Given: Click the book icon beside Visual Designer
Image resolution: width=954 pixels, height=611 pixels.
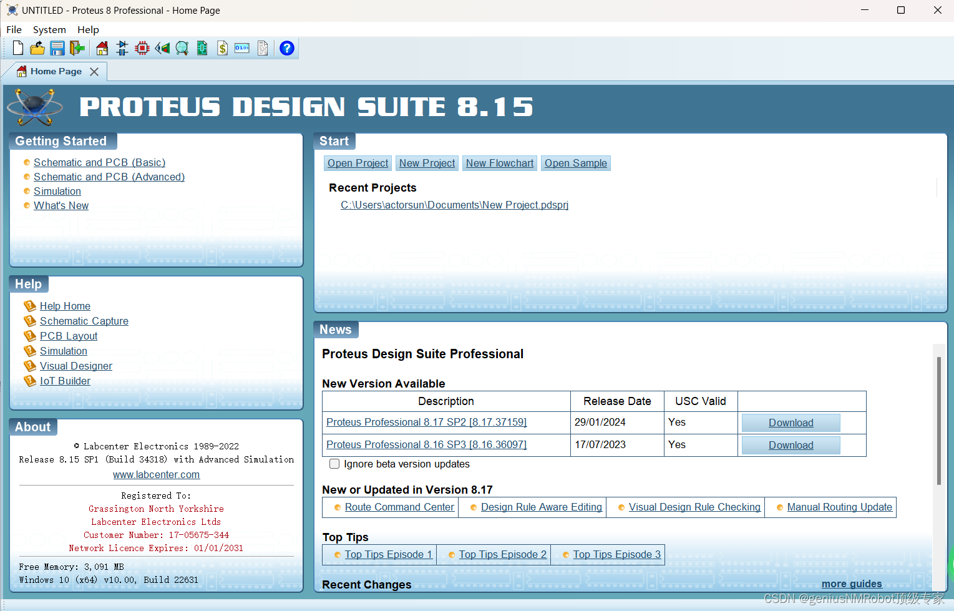Looking at the screenshot, I should pos(30,366).
